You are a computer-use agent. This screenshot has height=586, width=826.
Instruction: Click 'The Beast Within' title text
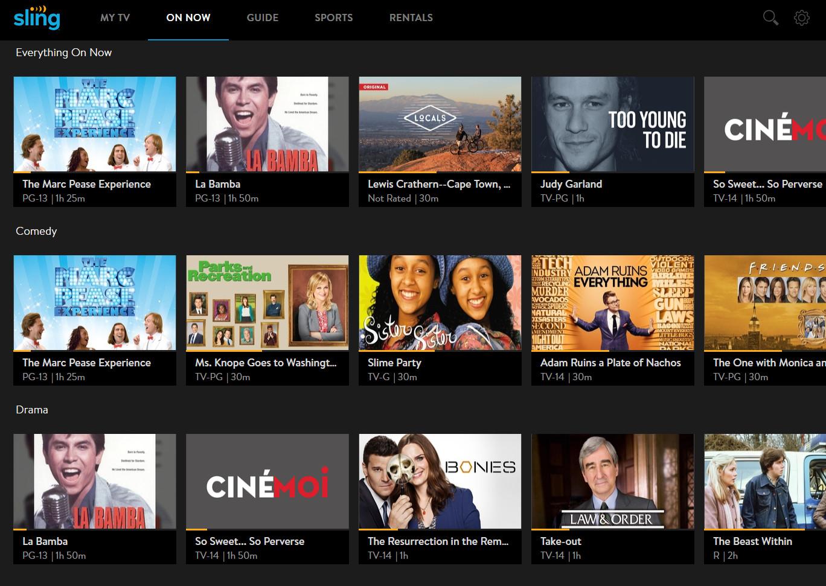[x=752, y=541]
